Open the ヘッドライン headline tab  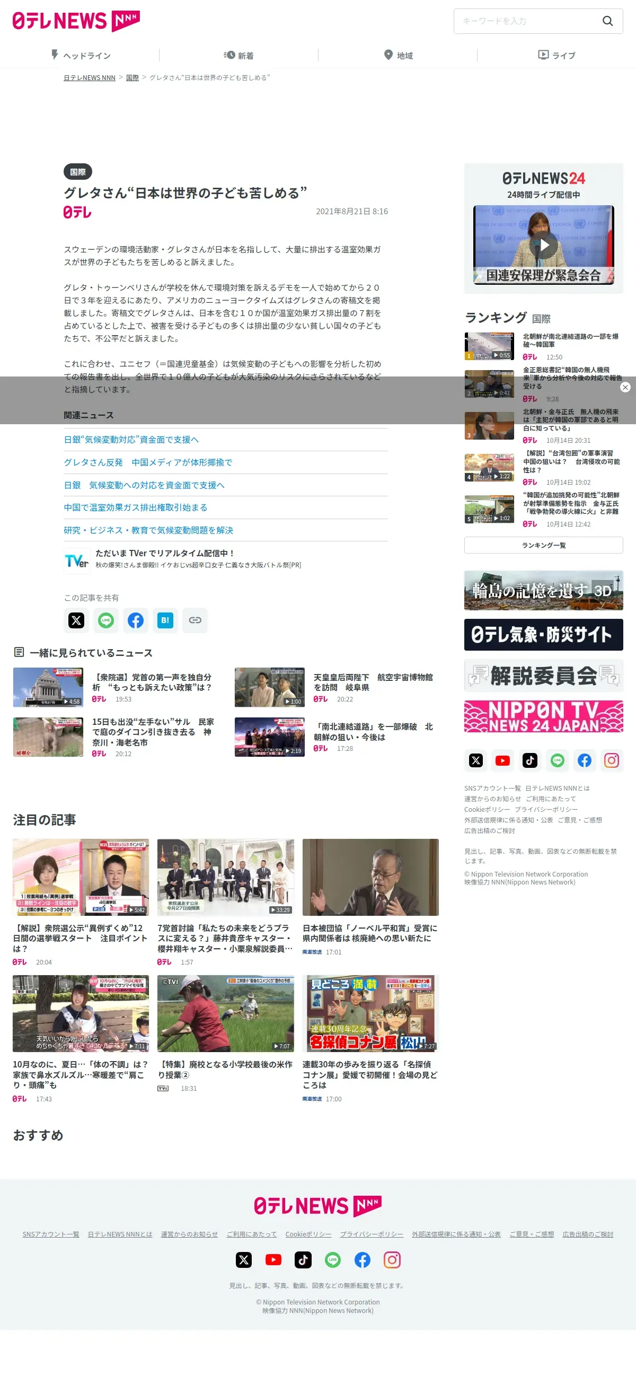coord(81,55)
